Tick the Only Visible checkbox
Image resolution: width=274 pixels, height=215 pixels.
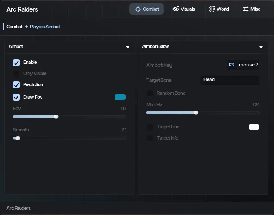(16, 74)
